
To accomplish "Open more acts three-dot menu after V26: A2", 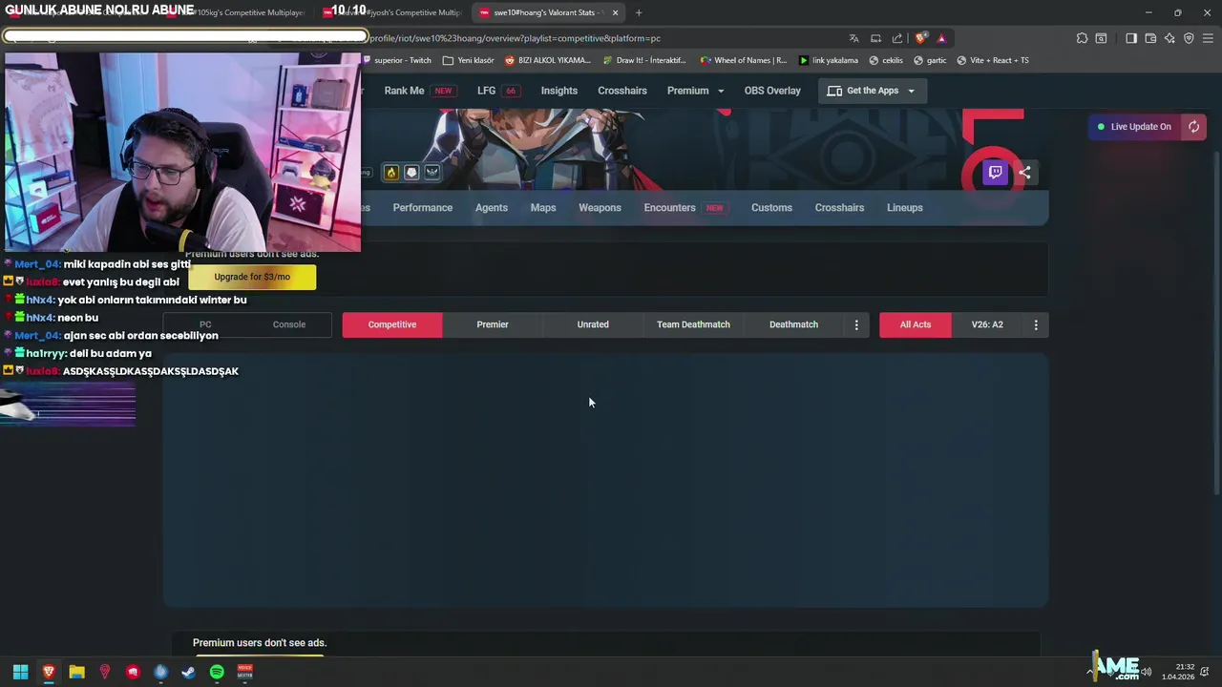I will tap(1036, 324).
